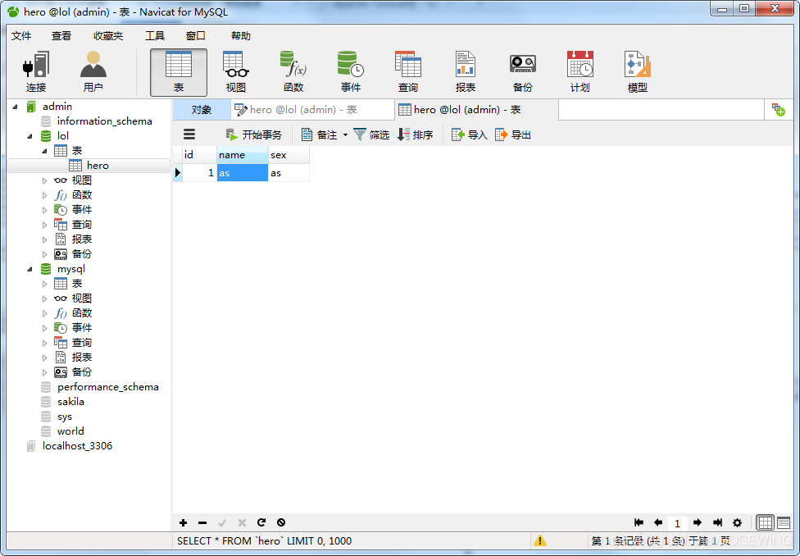Open the 连接 (Connection) toolbar icon
The width and height of the screenshot is (800, 556).
pyautogui.click(x=36, y=72)
